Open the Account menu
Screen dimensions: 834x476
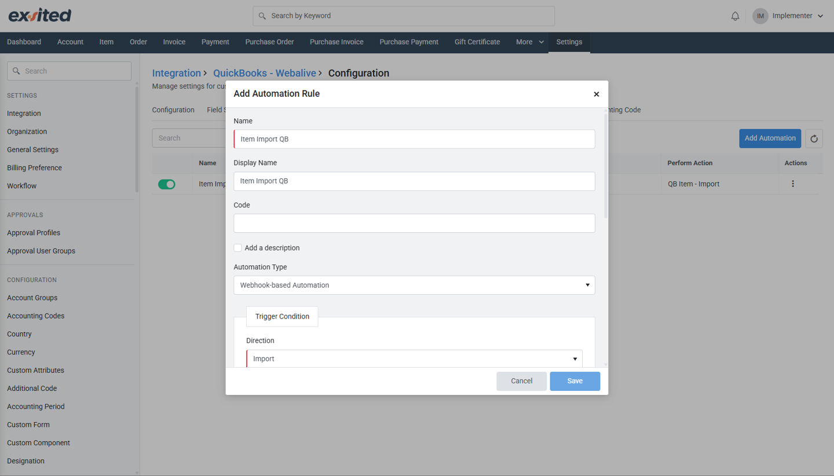(x=70, y=42)
